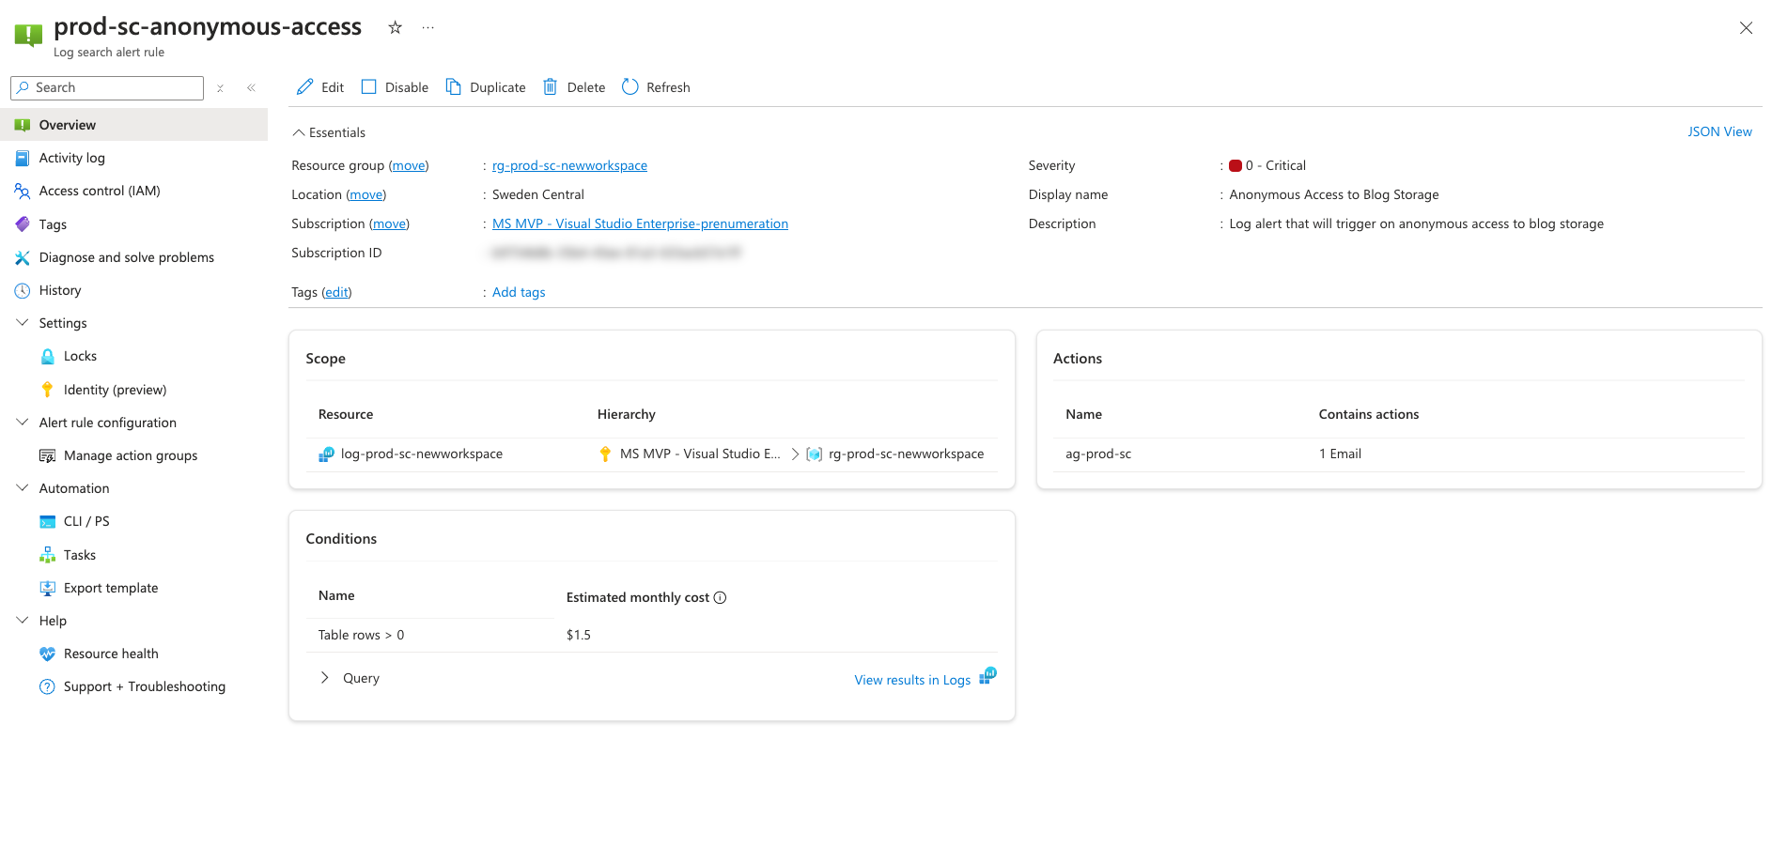Click the Tags edit link

click(336, 292)
